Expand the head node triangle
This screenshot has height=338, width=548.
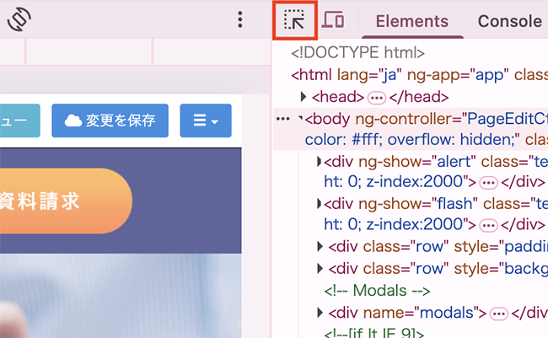pos(305,97)
